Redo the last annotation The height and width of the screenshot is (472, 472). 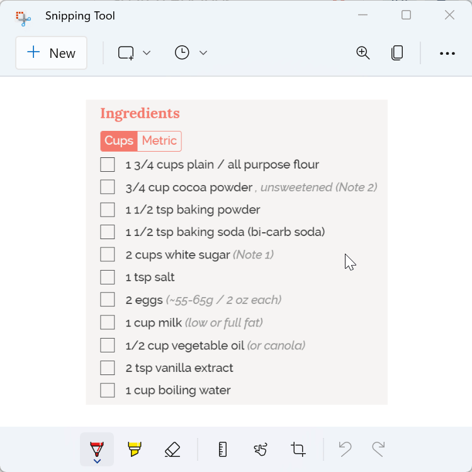pos(378,449)
